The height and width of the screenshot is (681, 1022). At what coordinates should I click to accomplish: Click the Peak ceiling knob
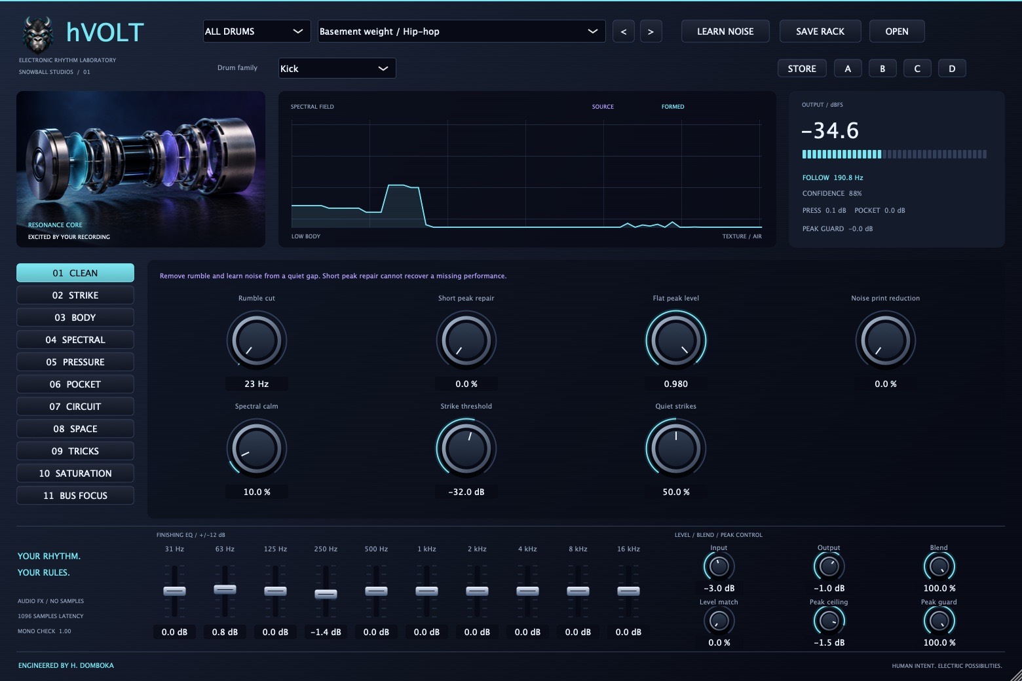829,621
